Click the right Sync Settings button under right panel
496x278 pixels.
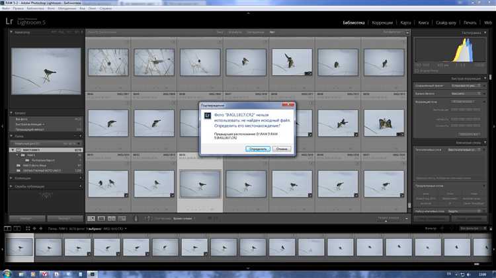(469, 219)
